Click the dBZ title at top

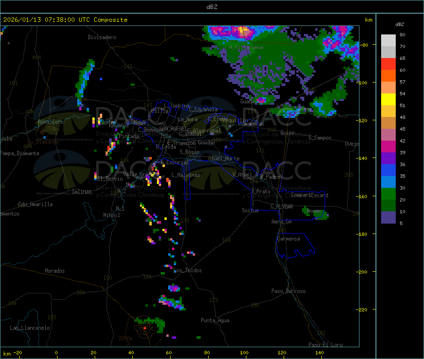[212, 7]
